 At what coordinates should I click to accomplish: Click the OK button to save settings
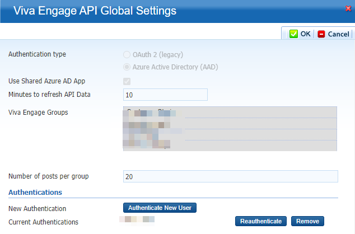click(300, 34)
